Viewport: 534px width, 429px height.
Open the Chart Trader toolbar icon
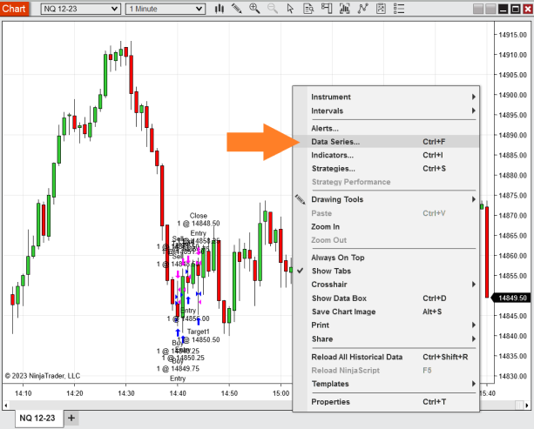[327, 9]
